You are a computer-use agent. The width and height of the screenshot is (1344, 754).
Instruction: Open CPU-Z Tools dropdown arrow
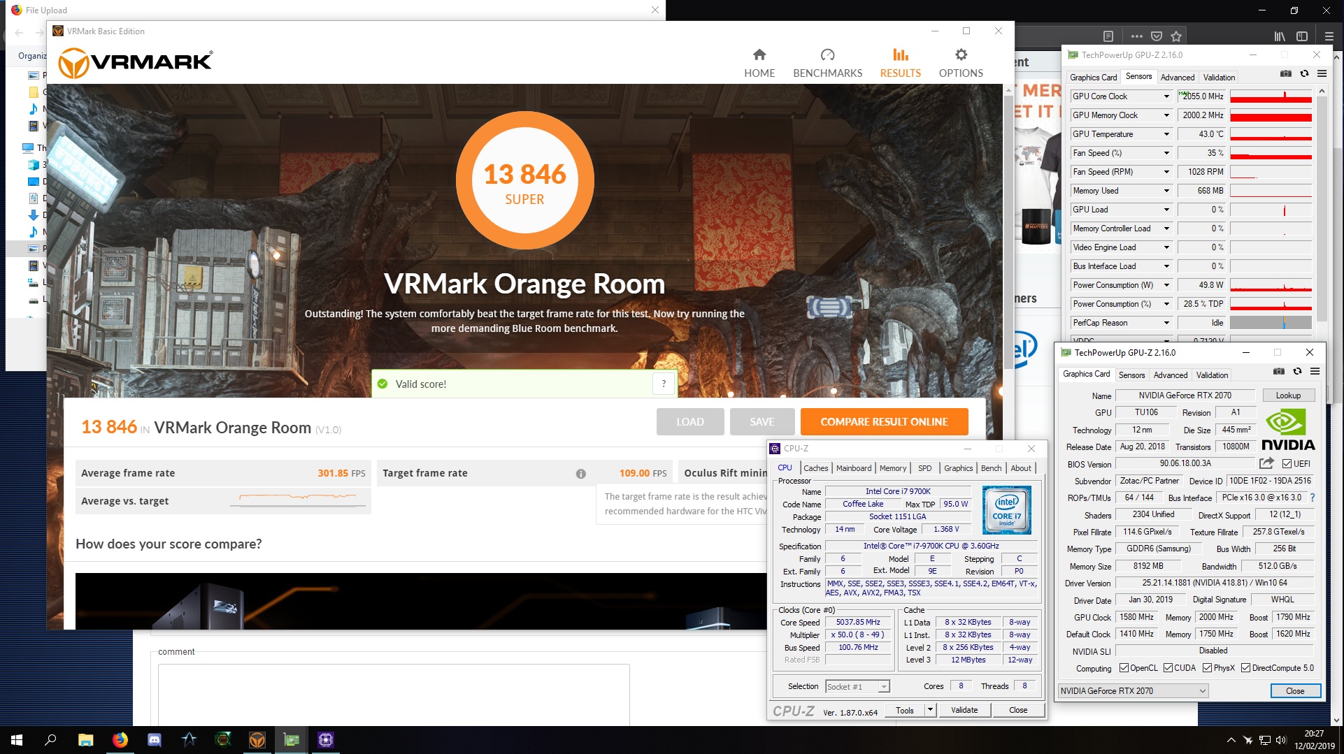(x=930, y=710)
